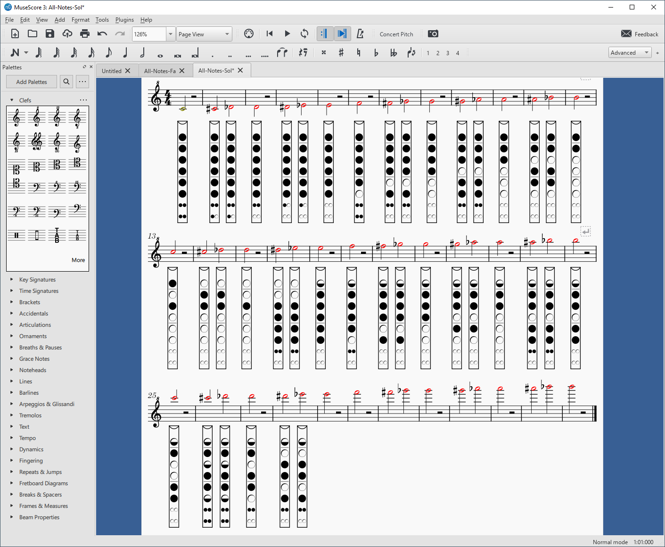Open the Plugins menu
Image resolution: width=665 pixels, height=547 pixels.
(x=124, y=20)
